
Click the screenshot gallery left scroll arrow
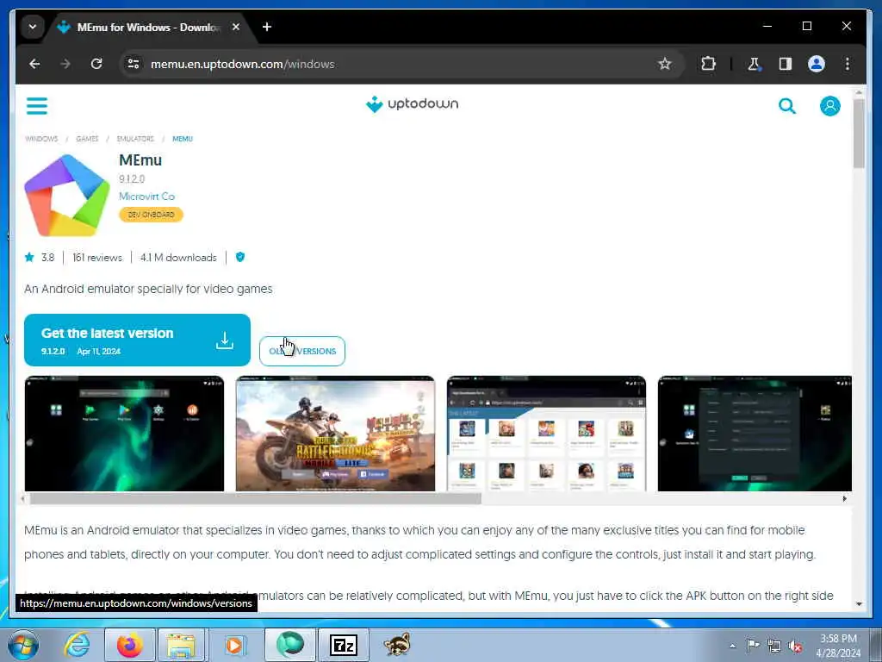(22, 499)
